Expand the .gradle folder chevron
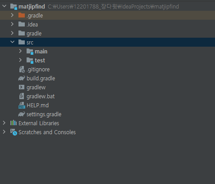Viewport: 215px width, 184px height. click(12, 15)
